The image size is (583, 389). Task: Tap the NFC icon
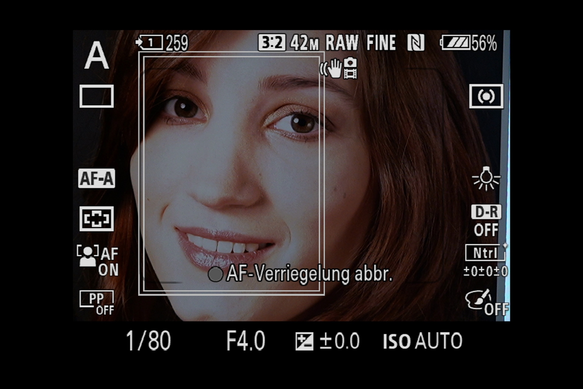coord(416,43)
